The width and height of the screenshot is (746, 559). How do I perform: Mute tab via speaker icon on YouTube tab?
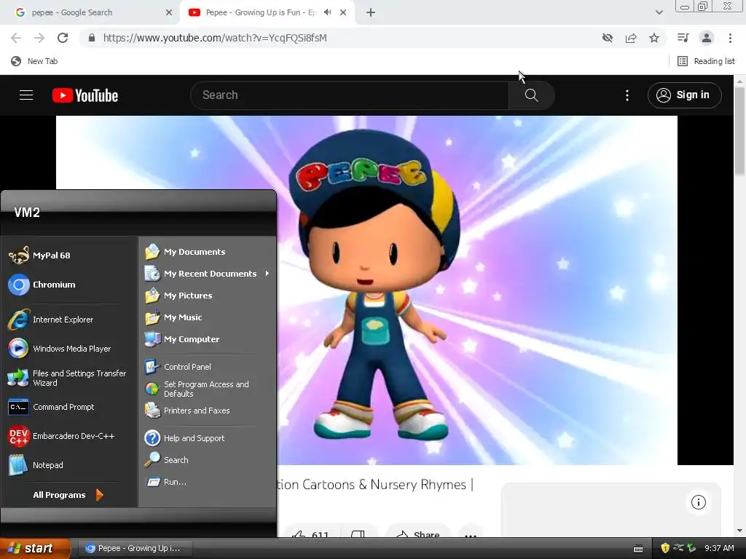pos(327,12)
